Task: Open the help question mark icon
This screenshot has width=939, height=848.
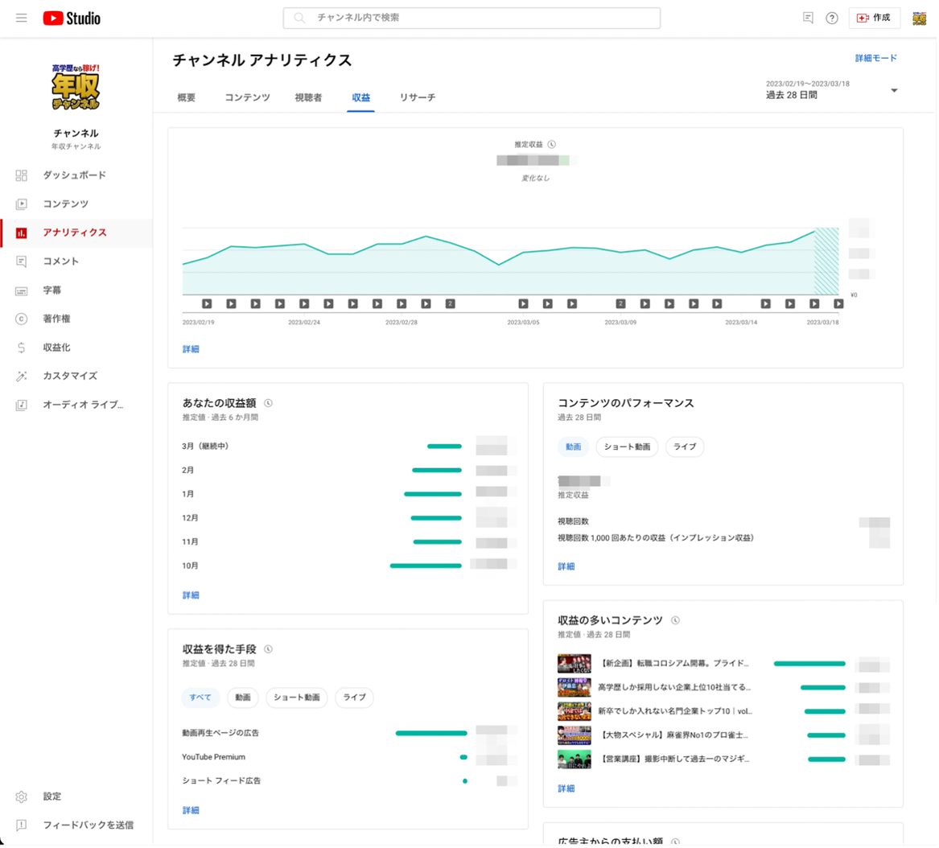Action: [832, 18]
